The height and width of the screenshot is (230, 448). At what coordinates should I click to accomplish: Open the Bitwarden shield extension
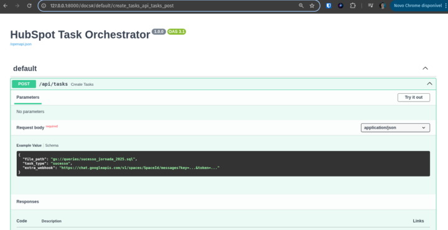(329, 6)
